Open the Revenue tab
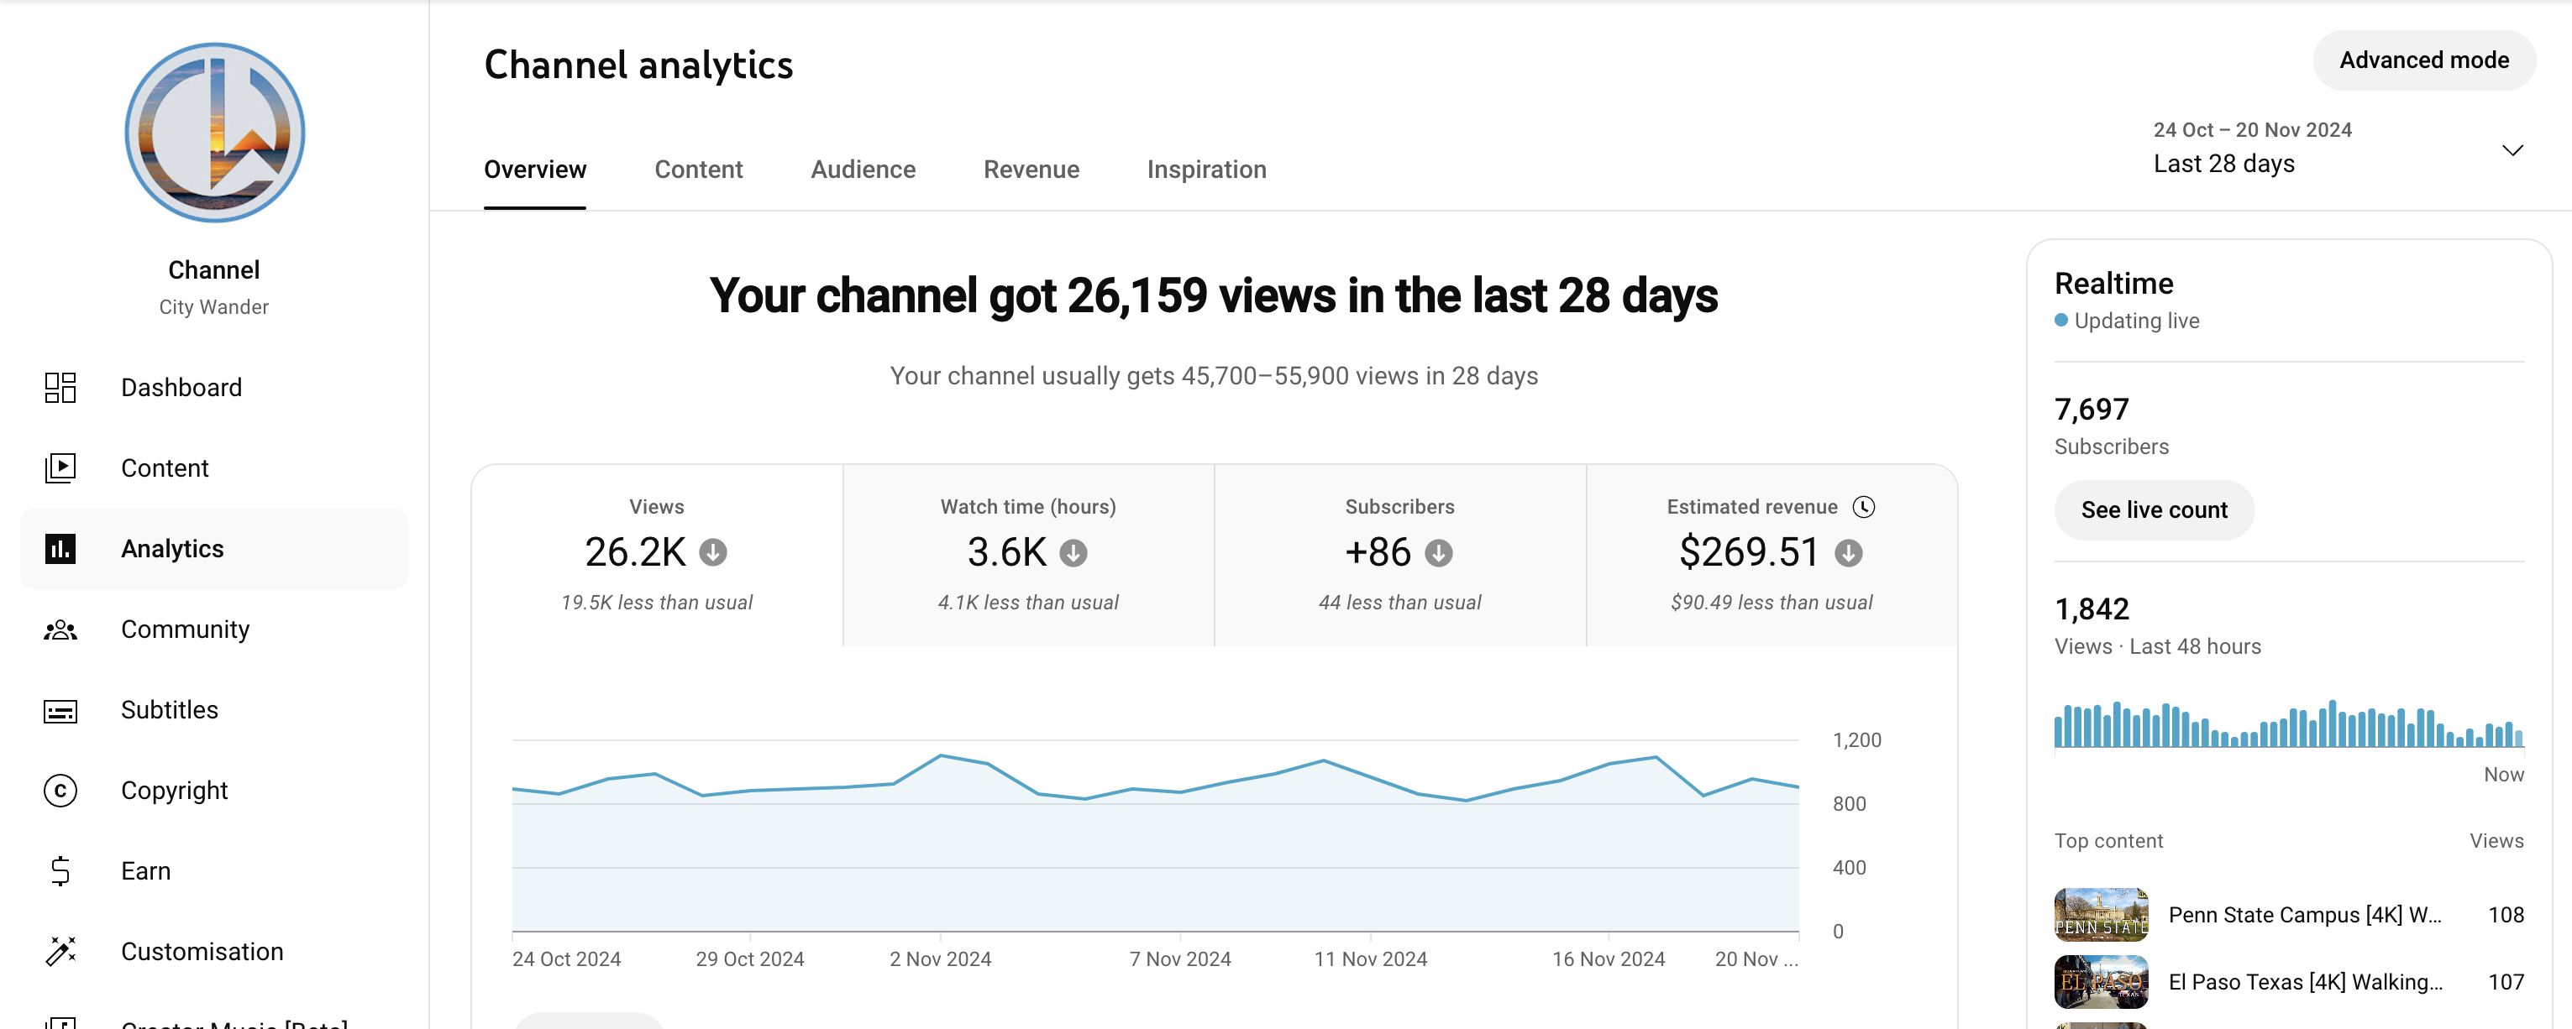 (1031, 170)
